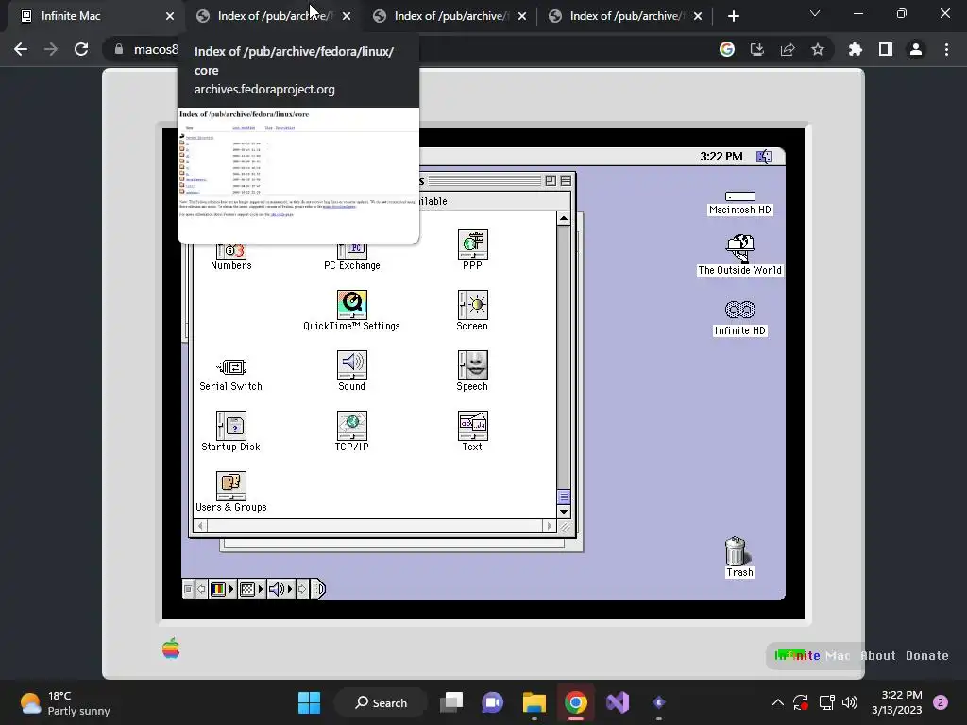Open the Speech control panel

click(x=472, y=370)
